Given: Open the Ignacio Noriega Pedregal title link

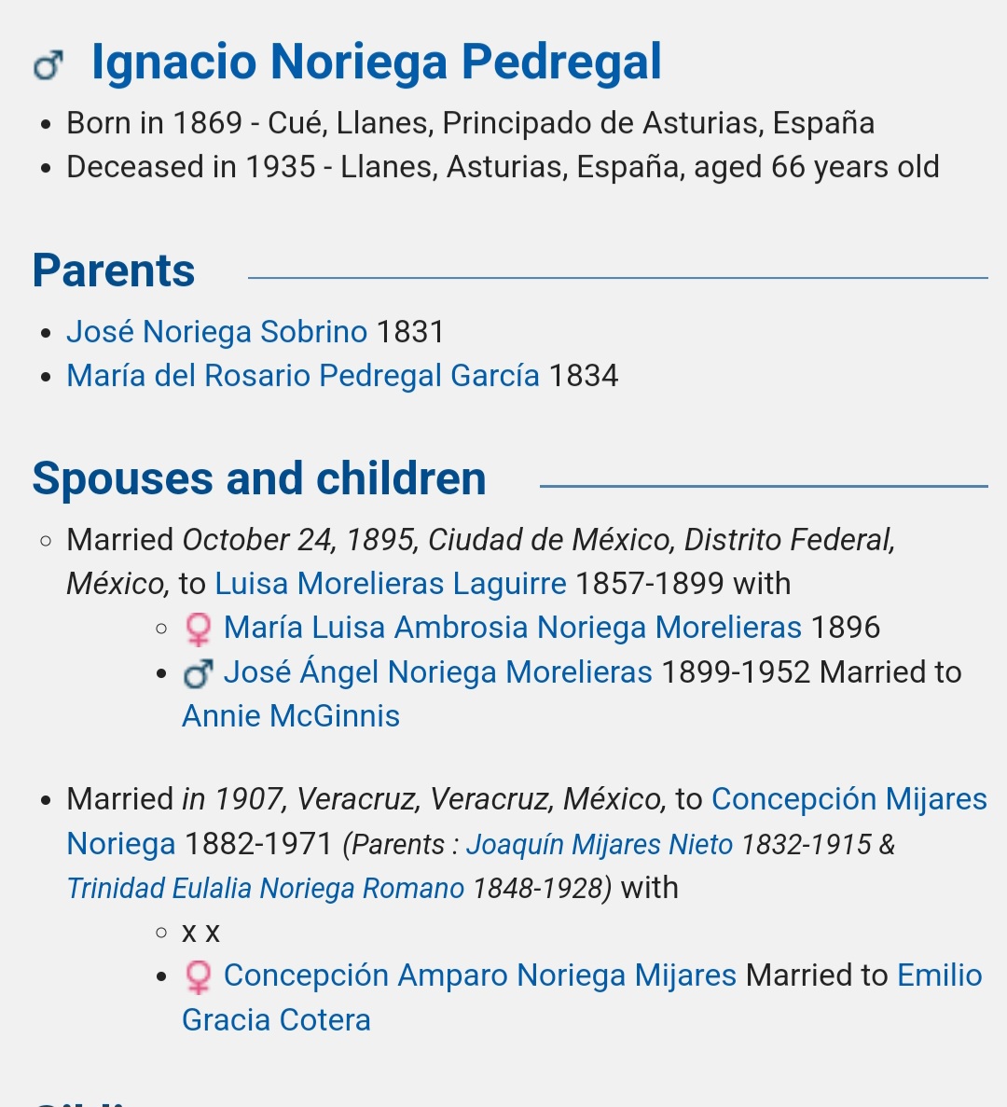Looking at the screenshot, I should coord(376,62).
